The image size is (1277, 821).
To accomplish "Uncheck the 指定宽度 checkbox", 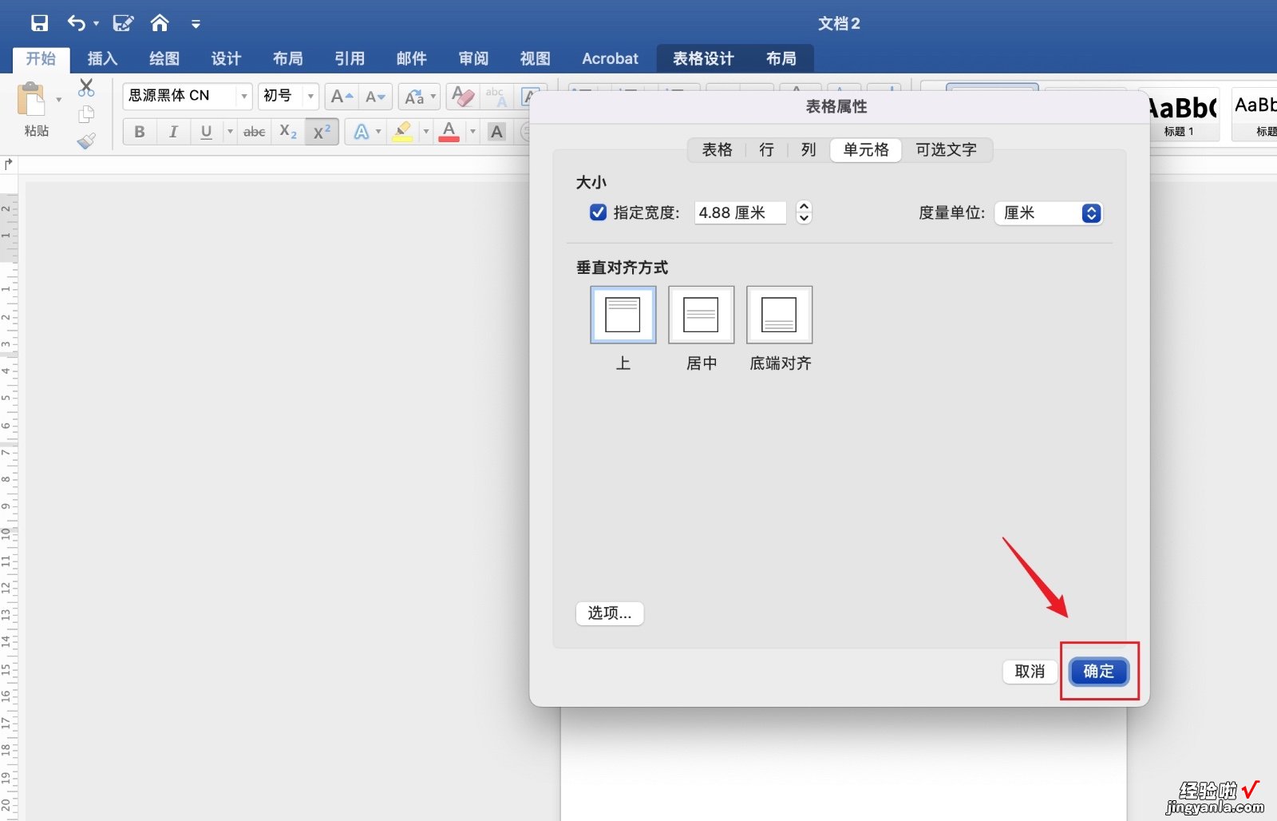I will click(598, 212).
